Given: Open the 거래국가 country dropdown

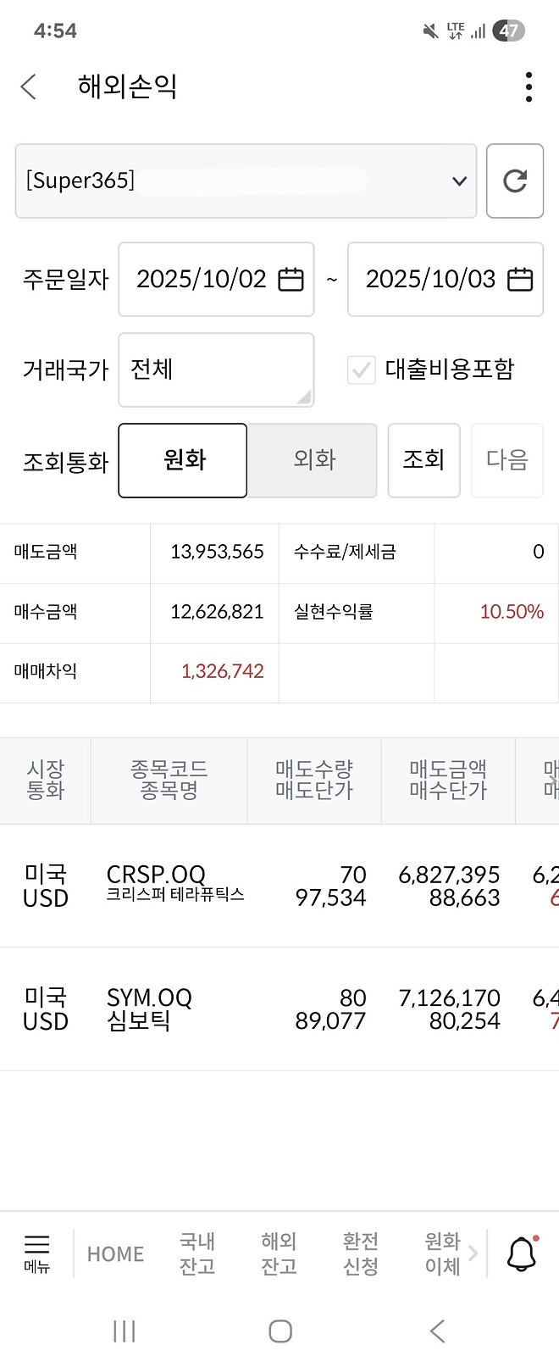Looking at the screenshot, I should coord(216,370).
